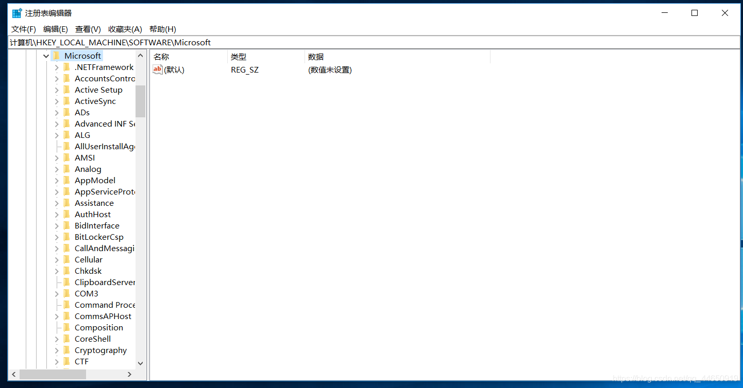Click the tree horizontal scrollbar left arrow
The image size is (743, 388).
14,375
